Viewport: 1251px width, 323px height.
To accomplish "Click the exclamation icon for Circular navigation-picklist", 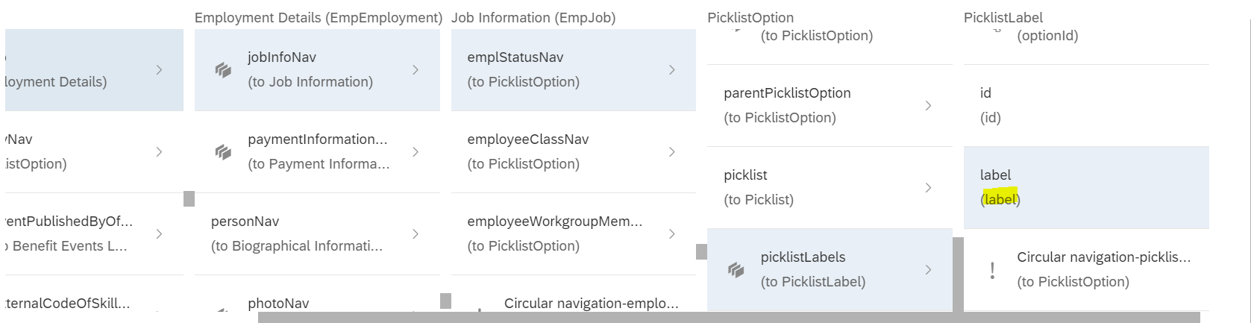I will (992, 270).
